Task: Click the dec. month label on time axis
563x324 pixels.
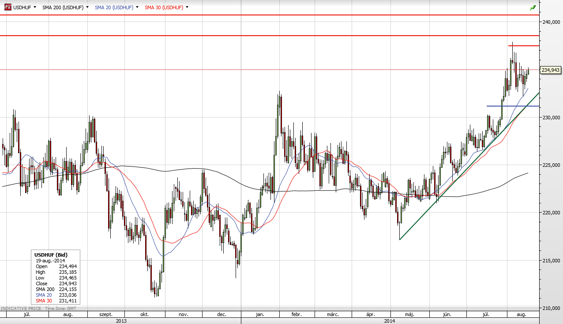Action: pyautogui.click(x=221, y=315)
